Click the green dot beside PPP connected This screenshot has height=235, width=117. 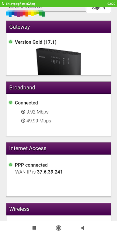pos(10,165)
